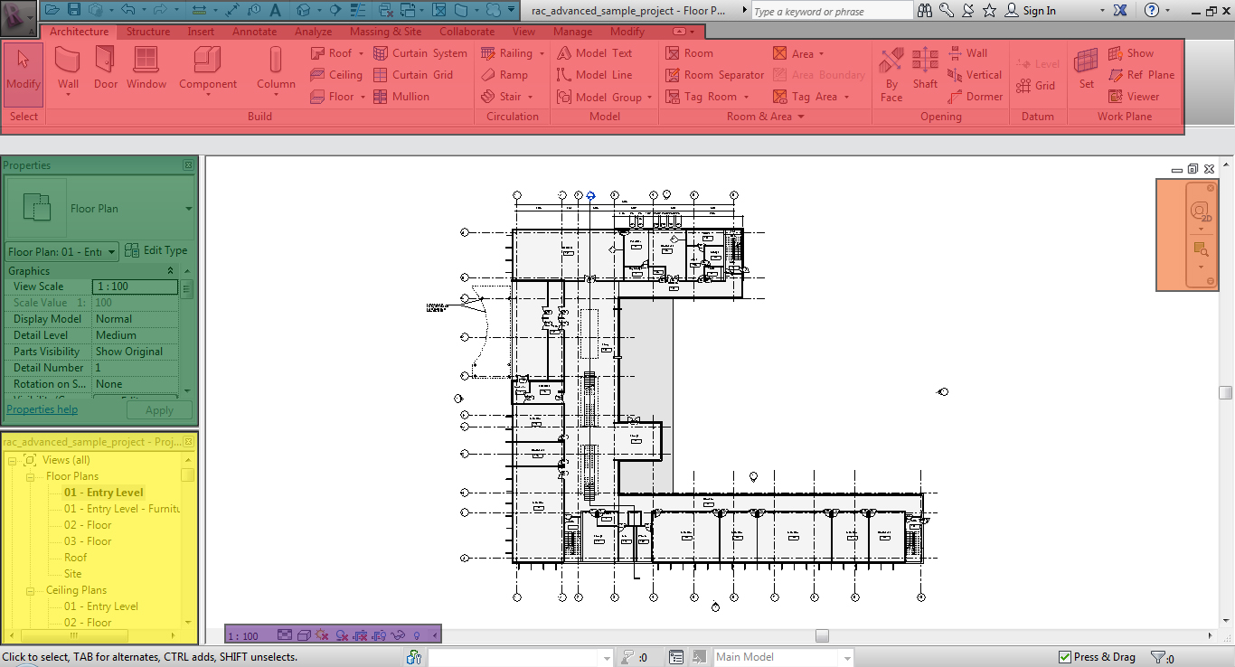Open the Manage ribbon tab
1235x667 pixels.
tap(572, 31)
